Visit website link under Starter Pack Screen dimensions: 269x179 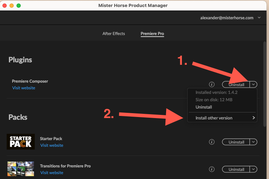pos(52,145)
